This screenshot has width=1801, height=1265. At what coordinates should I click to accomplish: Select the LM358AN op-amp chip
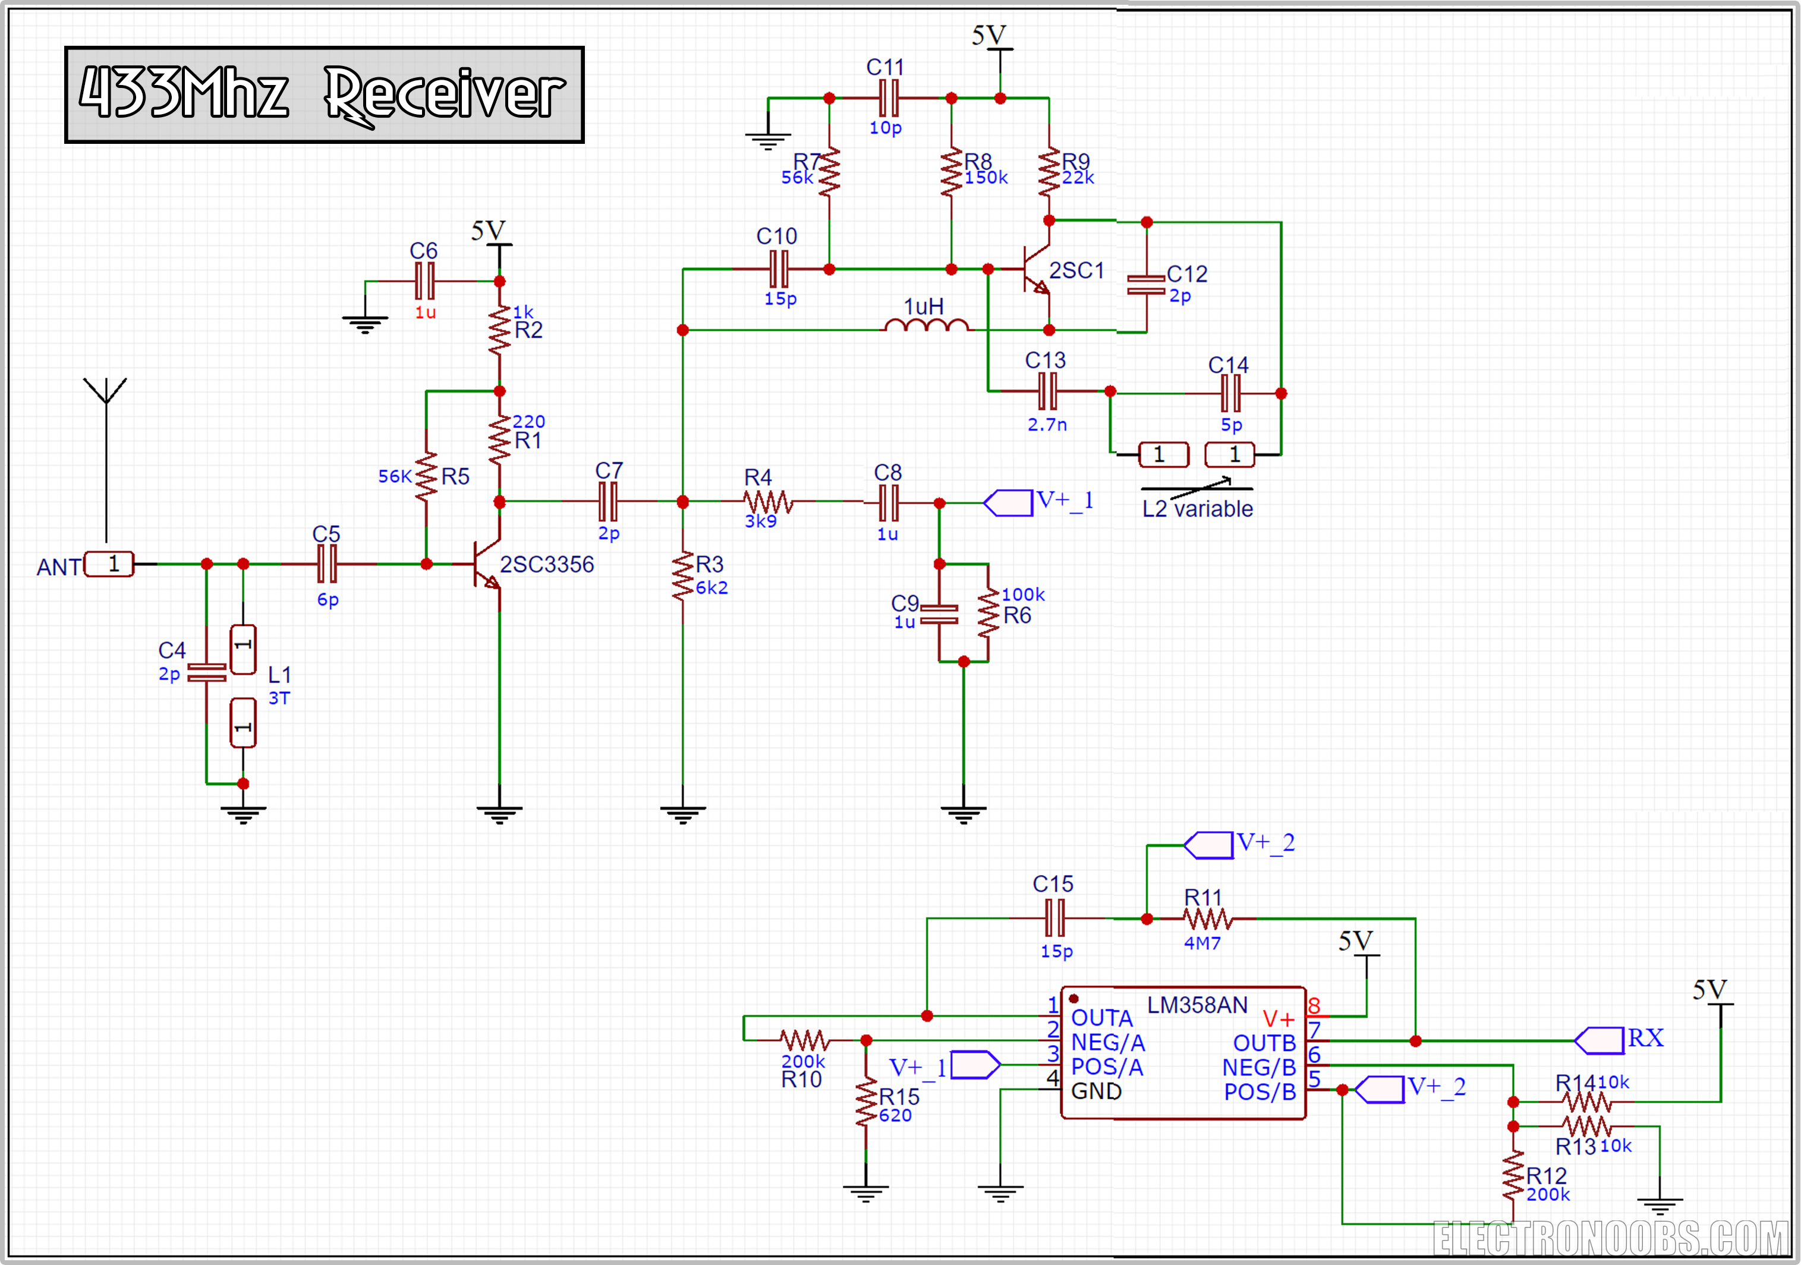[x=1183, y=1052]
